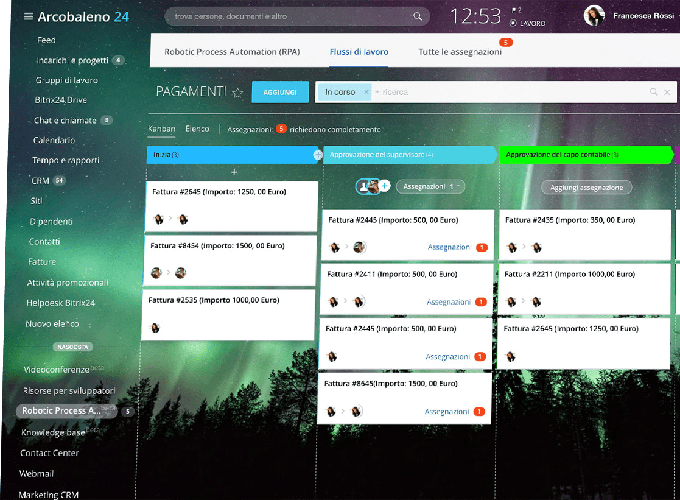Click the 5 badge beside Robotic Process Automation

(x=127, y=412)
